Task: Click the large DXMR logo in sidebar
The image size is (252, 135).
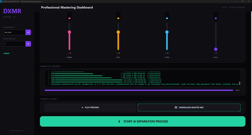Action: coord(12,11)
